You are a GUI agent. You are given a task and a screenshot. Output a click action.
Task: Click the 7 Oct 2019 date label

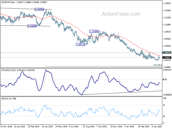102,126
